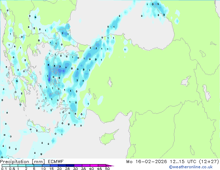Screen dimensions: 220x170
Task: Click the '(12+27)' forecast offset text
Action: coord(209,162)
